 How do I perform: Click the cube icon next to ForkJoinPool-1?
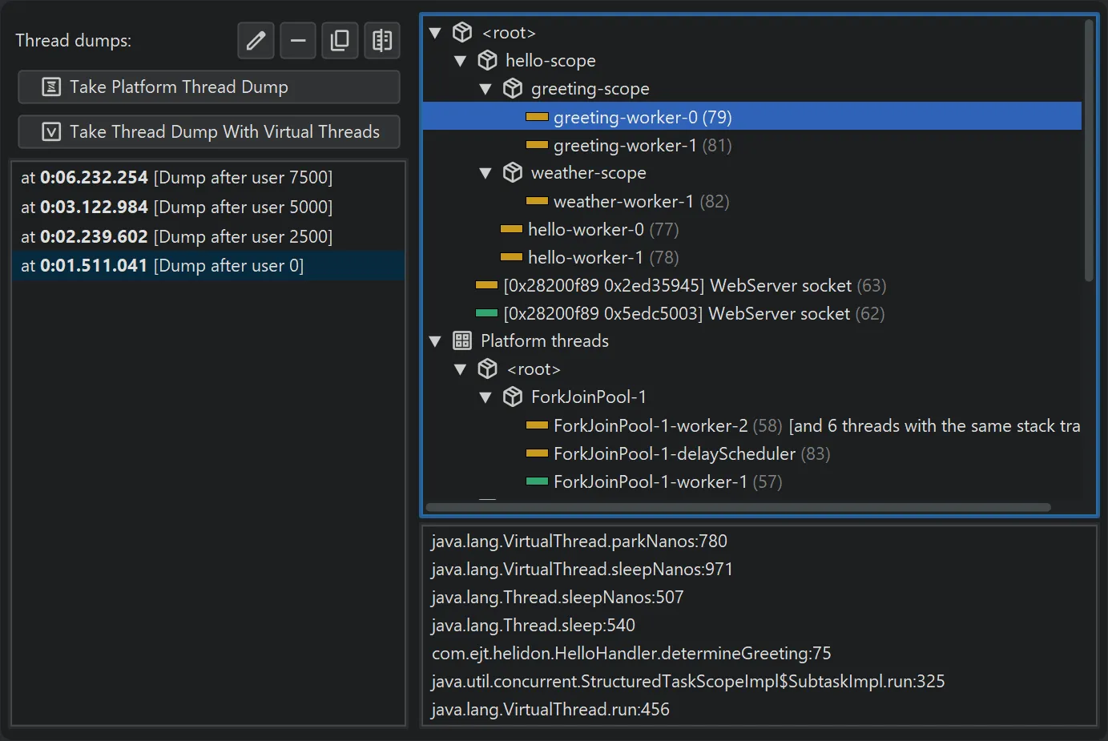point(513,397)
